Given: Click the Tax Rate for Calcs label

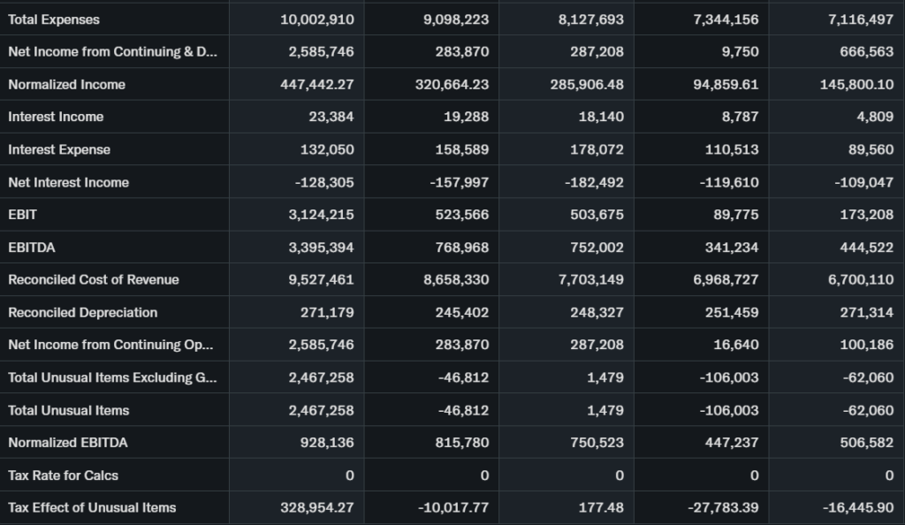Looking at the screenshot, I should tap(63, 475).
